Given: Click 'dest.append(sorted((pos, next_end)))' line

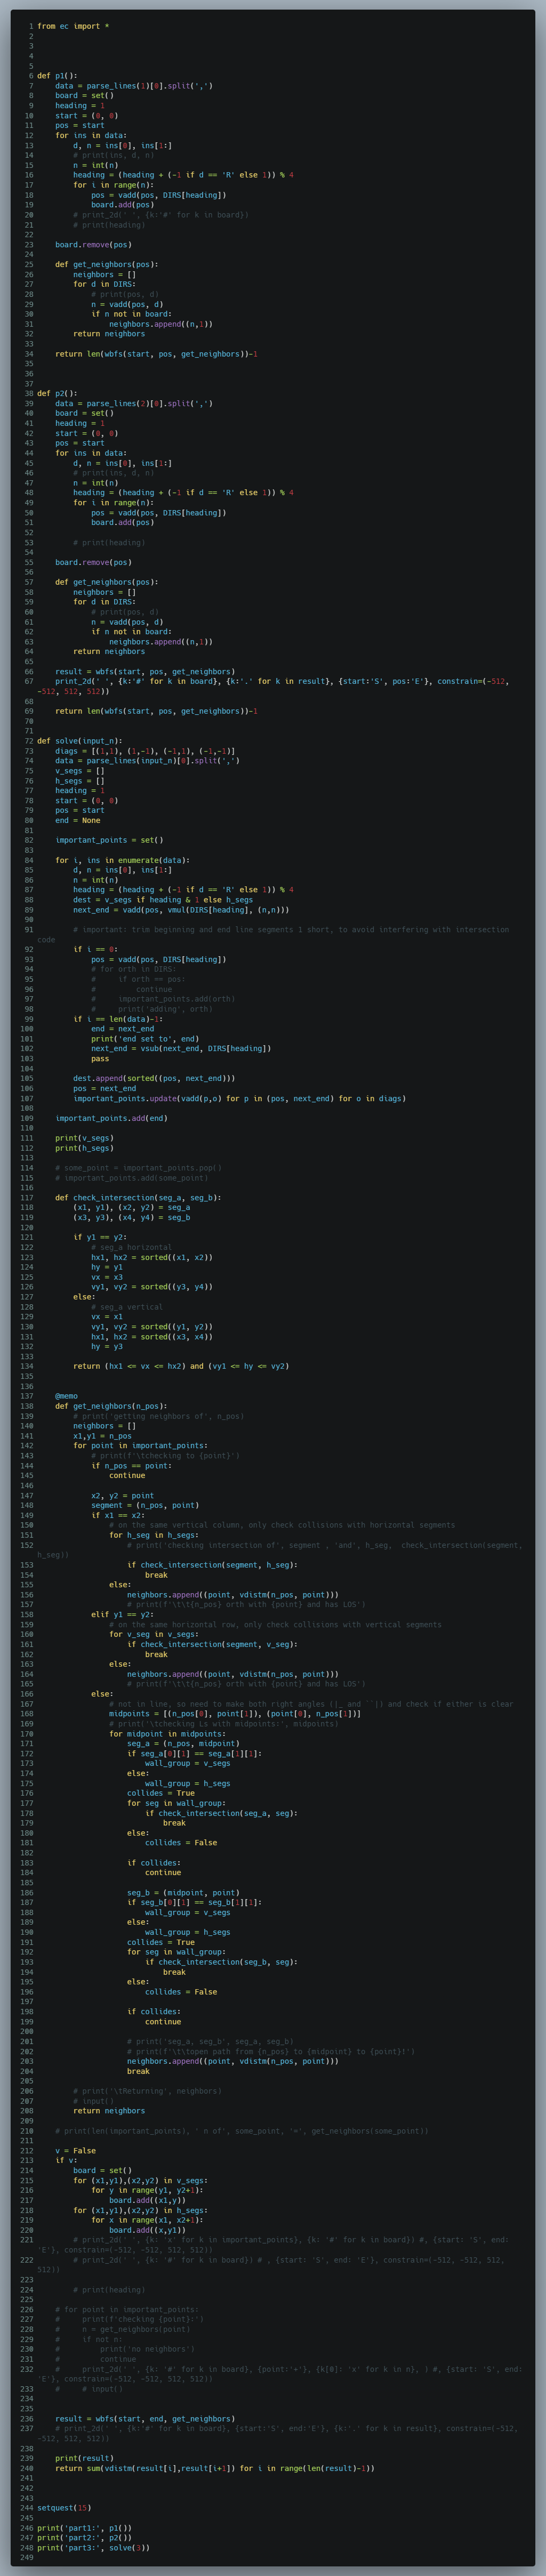Looking at the screenshot, I should coord(154,1079).
